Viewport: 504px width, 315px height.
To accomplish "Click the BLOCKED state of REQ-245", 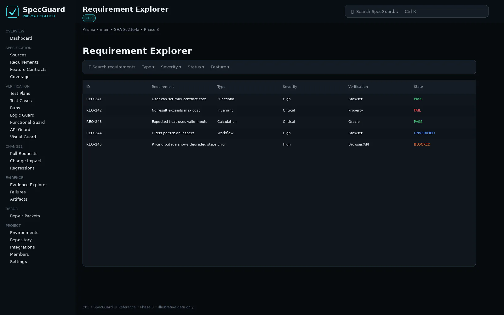I will [x=422, y=144].
